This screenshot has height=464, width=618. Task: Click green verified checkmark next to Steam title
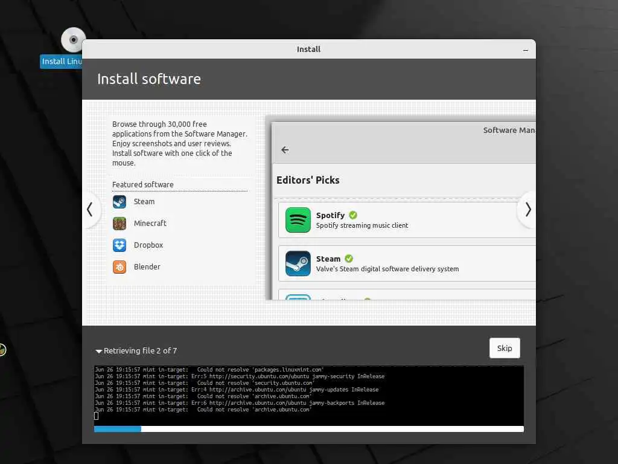(349, 259)
